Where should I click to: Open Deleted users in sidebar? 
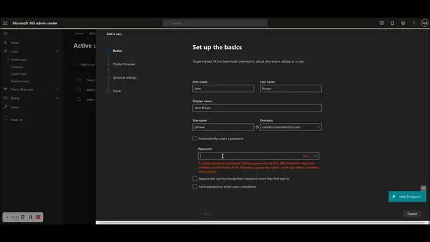tap(20, 81)
